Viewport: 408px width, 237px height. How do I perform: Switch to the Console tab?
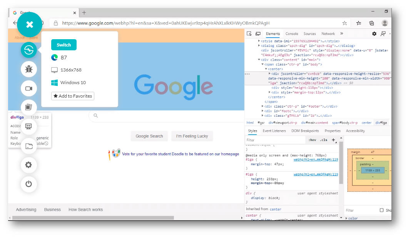tap(292, 33)
